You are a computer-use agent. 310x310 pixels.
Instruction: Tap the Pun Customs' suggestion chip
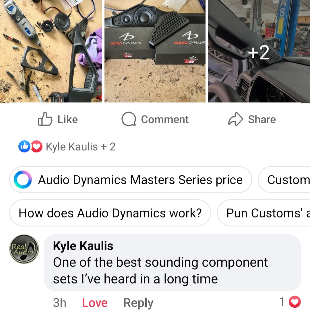tap(263, 213)
